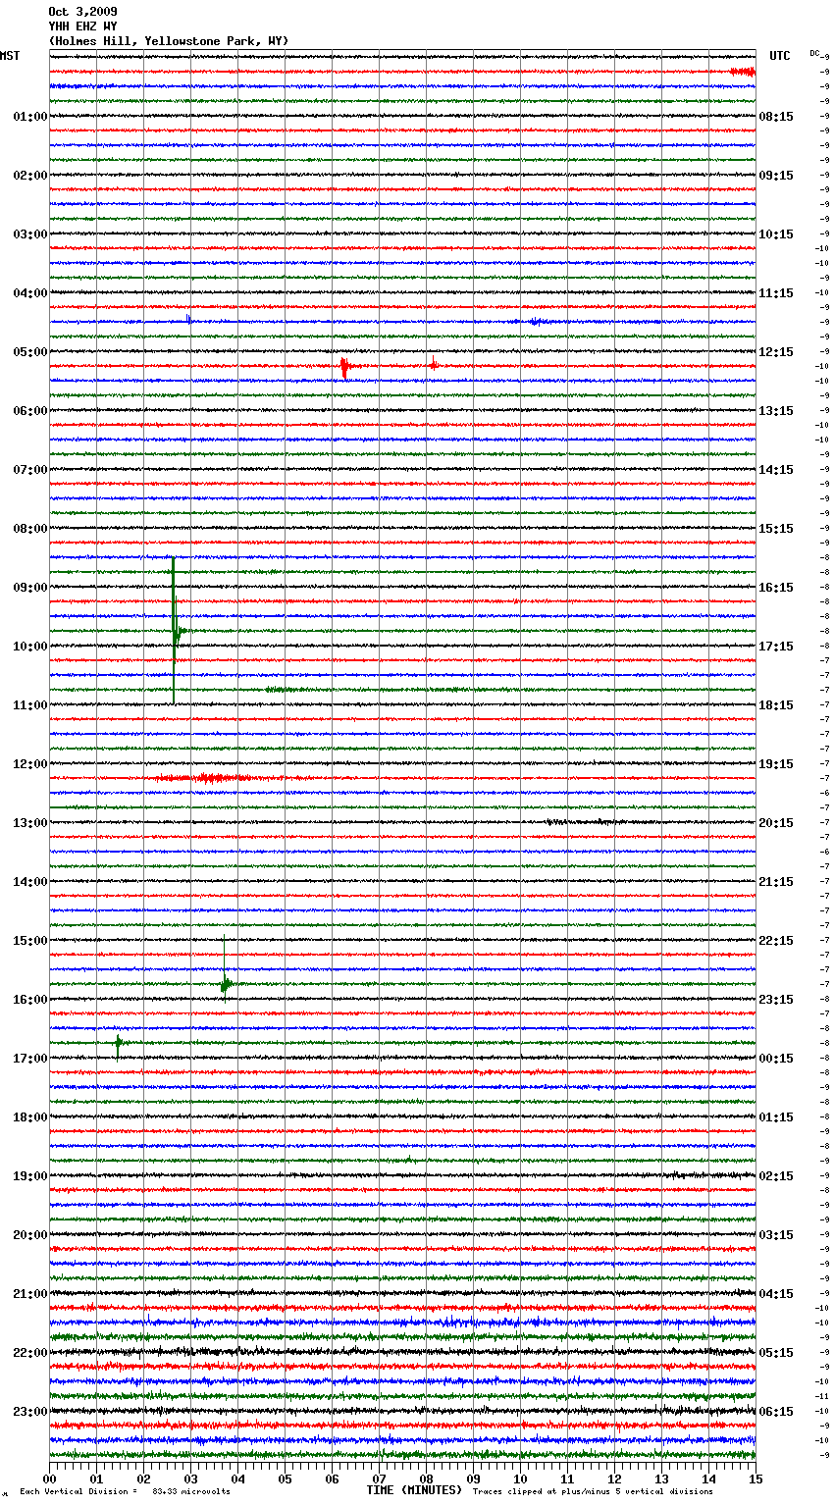The image size is (834, 1505).
Task: Select the 04:00 MST row label
Action: pyautogui.click(x=30, y=293)
